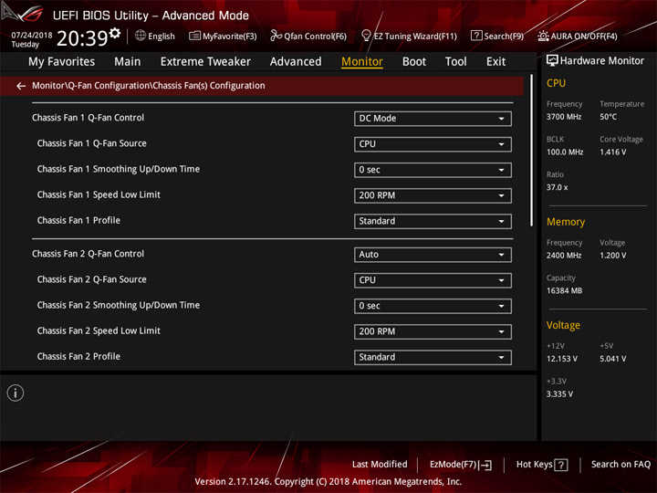The image size is (657, 493).
Task: Open Chassis Fan 1 Q-Fan Control dropdown
Action: (x=433, y=119)
